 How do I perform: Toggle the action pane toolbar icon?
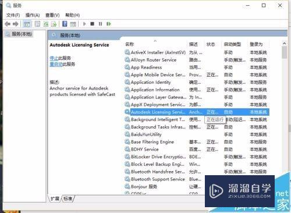point(73,24)
